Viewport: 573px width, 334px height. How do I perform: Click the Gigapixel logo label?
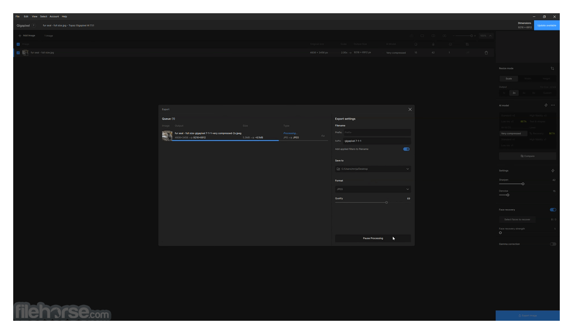(23, 26)
